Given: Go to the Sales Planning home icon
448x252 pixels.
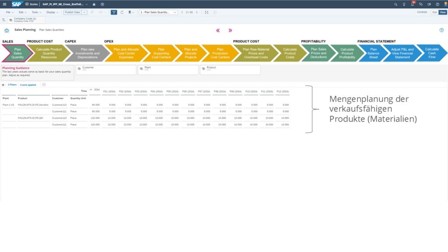Looking at the screenshot, I should (7, 31).
